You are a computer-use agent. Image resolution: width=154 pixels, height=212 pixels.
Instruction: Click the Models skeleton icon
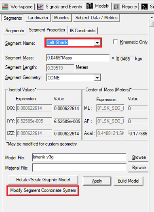(90, 6)
